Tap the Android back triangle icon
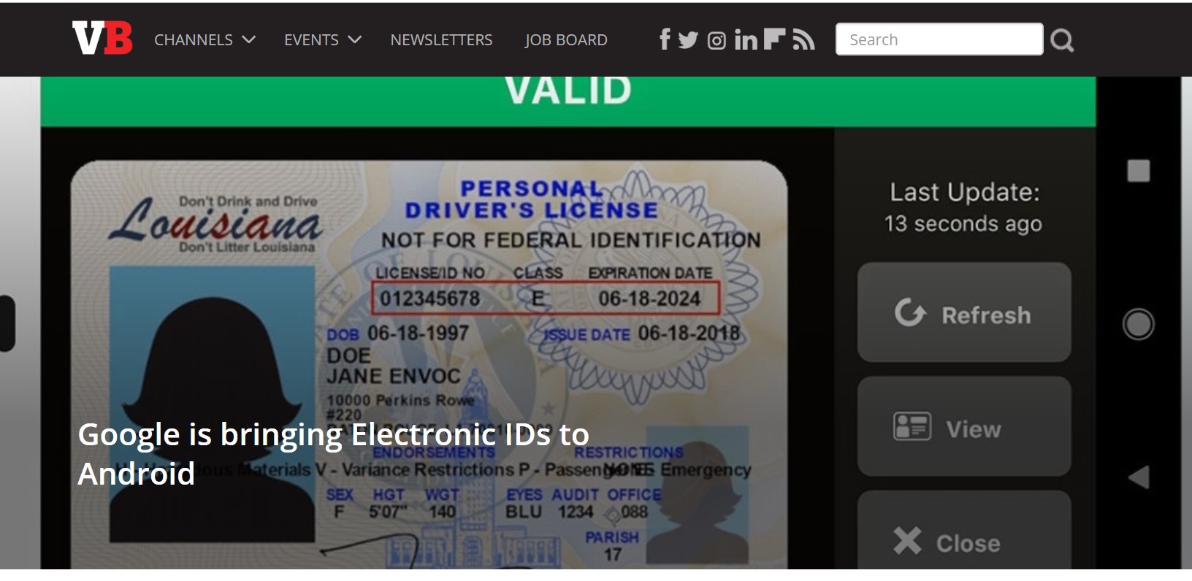Viewport: 1192px width, 581px height. pos(1139,477)
